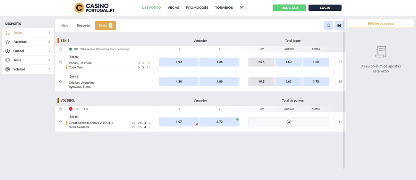
Task: Favorite the Cristian vs Rybakina match
Action: point(60,82)
